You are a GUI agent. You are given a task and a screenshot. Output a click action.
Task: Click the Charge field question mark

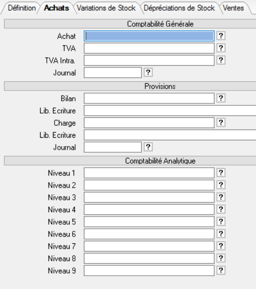221,122
